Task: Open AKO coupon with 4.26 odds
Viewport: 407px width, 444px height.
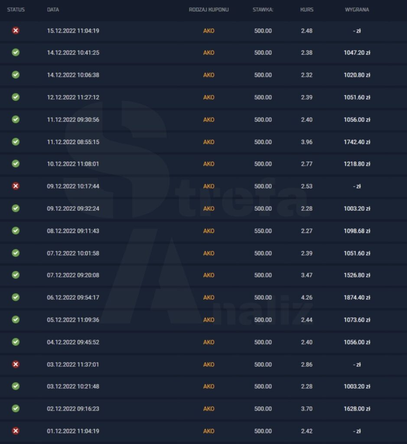Action: click(208, 297)
